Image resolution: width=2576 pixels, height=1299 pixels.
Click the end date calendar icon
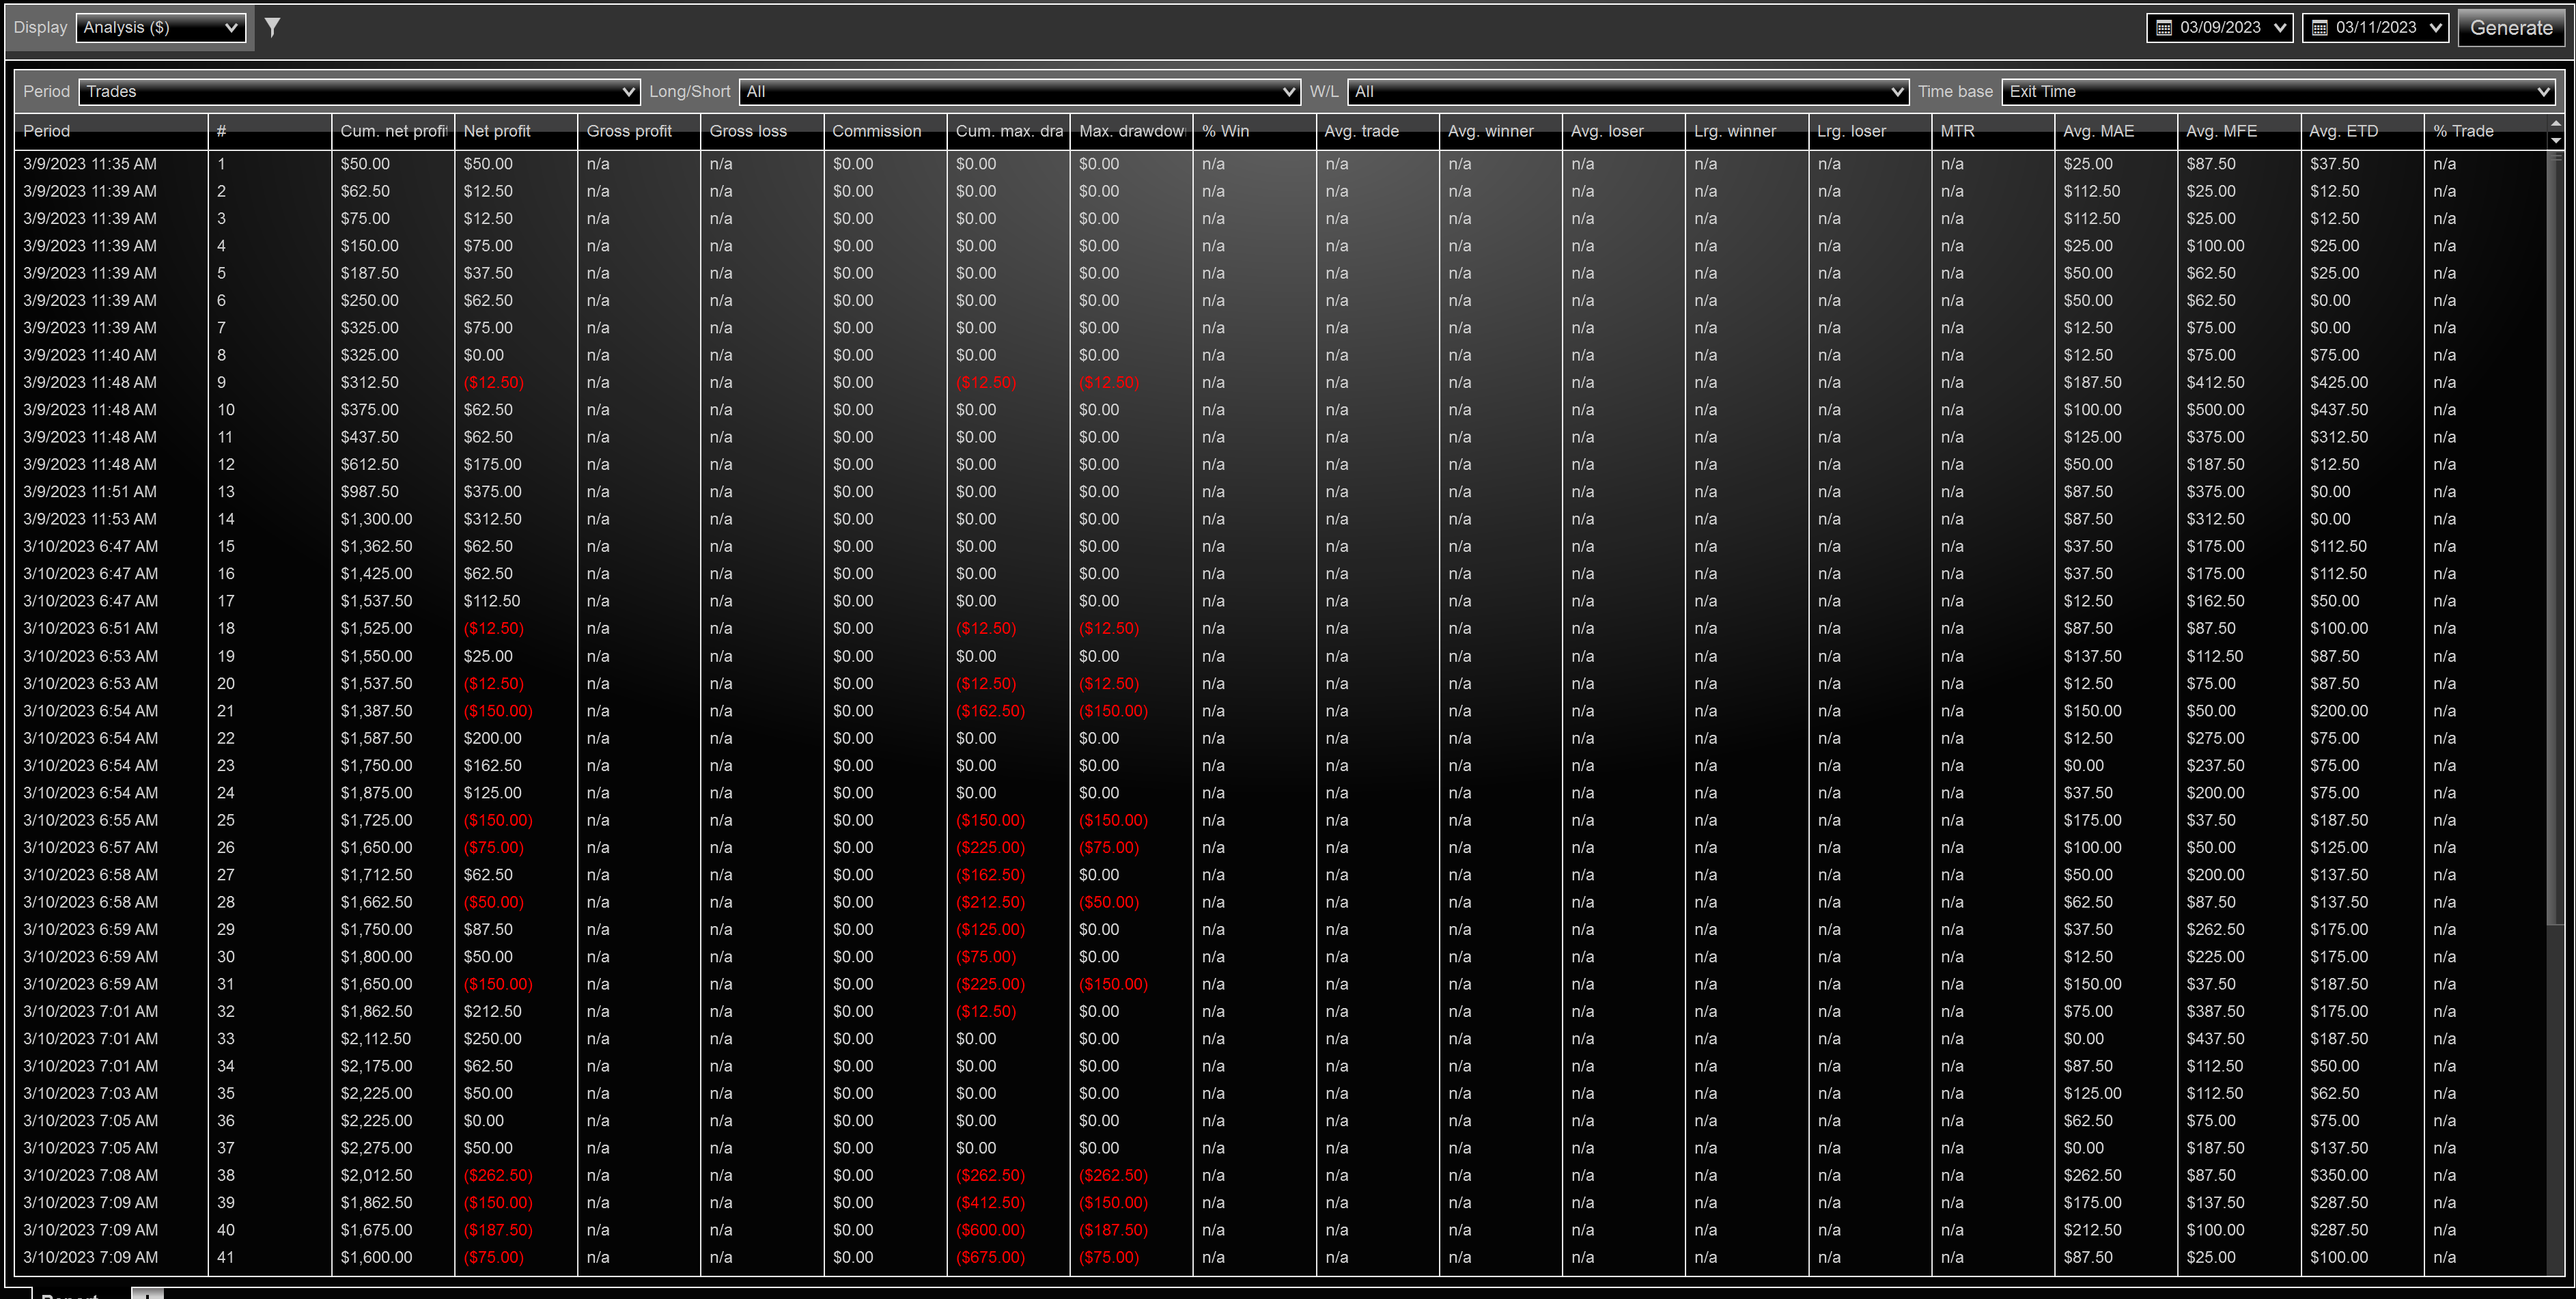click(x=2320, y=28)
